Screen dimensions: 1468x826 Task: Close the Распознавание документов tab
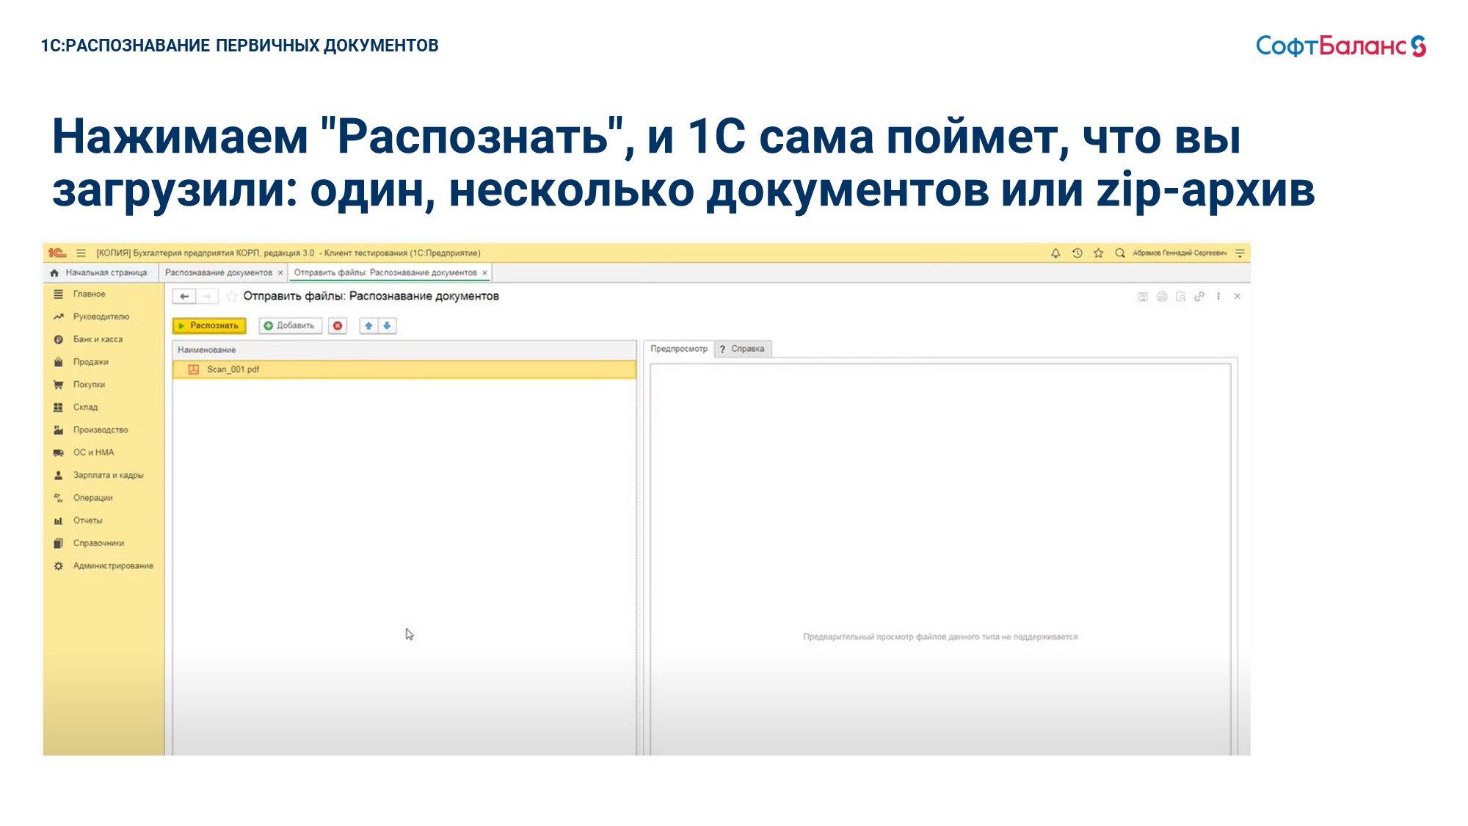[x=280, y=272]
